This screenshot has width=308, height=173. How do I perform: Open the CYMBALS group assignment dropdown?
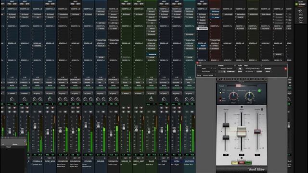click(37, 94)
